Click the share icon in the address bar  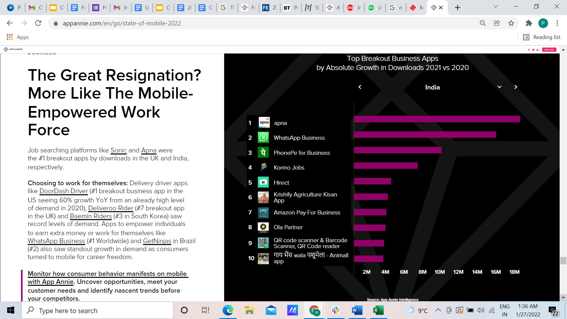tap(497, 23)
